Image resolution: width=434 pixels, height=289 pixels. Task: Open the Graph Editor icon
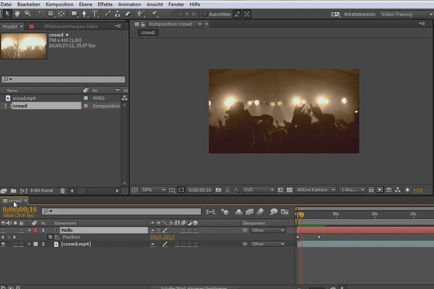pos(285,211)
